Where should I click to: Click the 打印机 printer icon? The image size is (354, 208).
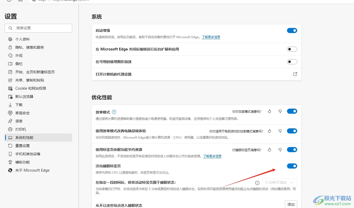coord(10,129)
